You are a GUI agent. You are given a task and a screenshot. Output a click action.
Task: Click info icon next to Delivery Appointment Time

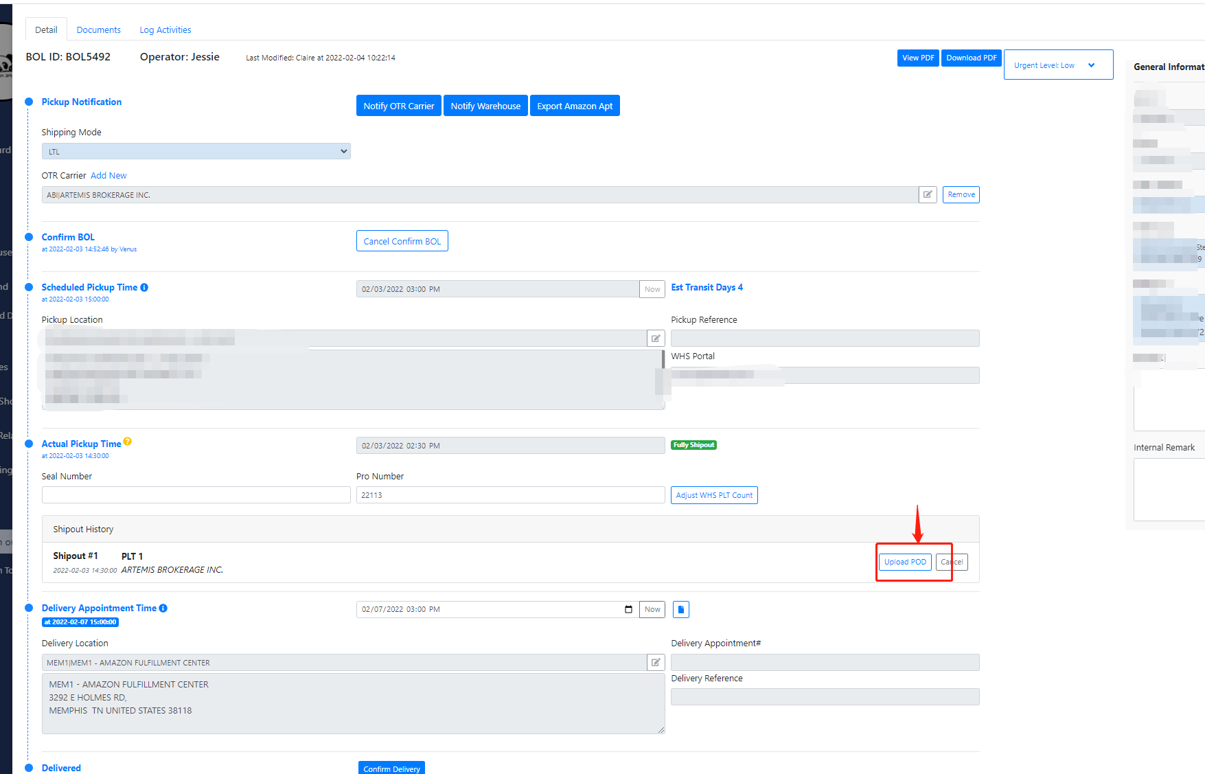163,608
